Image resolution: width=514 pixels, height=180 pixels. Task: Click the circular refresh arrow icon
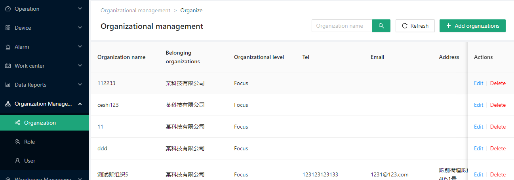pos(405,26)
